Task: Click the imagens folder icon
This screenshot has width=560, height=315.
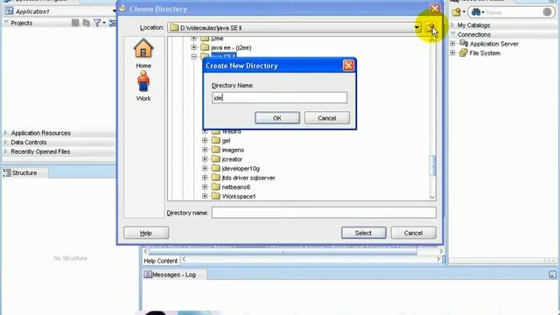Action: pos(215,150)
